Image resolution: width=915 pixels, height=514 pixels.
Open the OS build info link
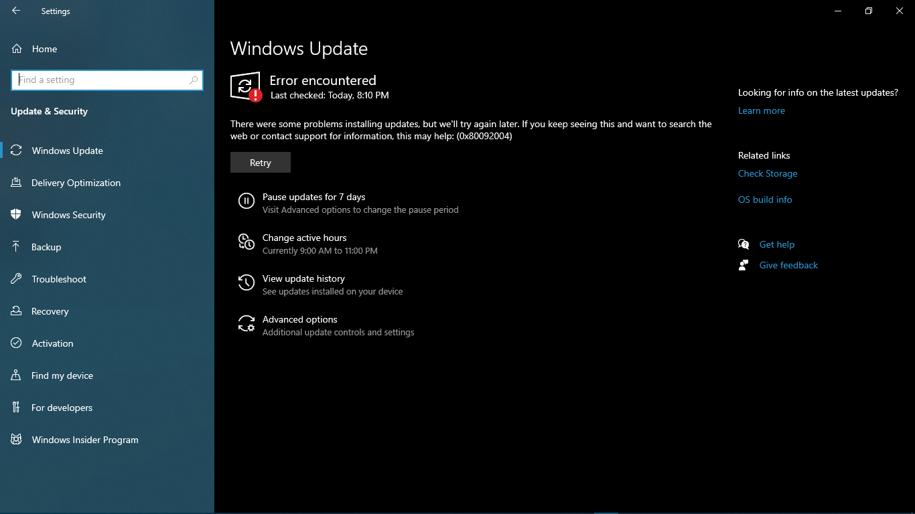tap(765, 199)
